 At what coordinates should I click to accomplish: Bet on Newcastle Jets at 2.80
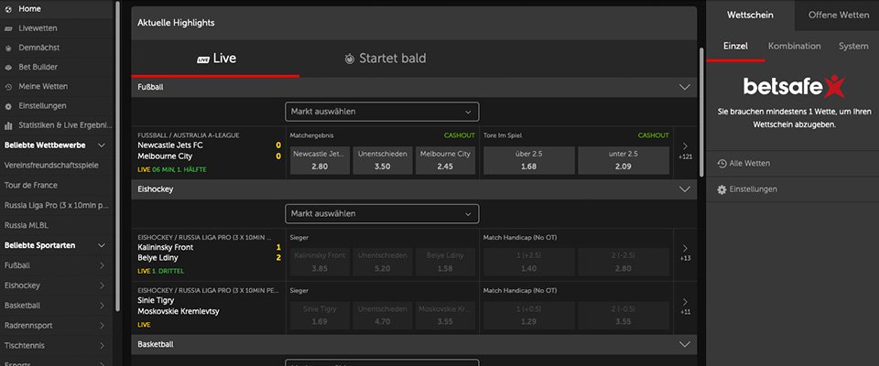point(320,160)
